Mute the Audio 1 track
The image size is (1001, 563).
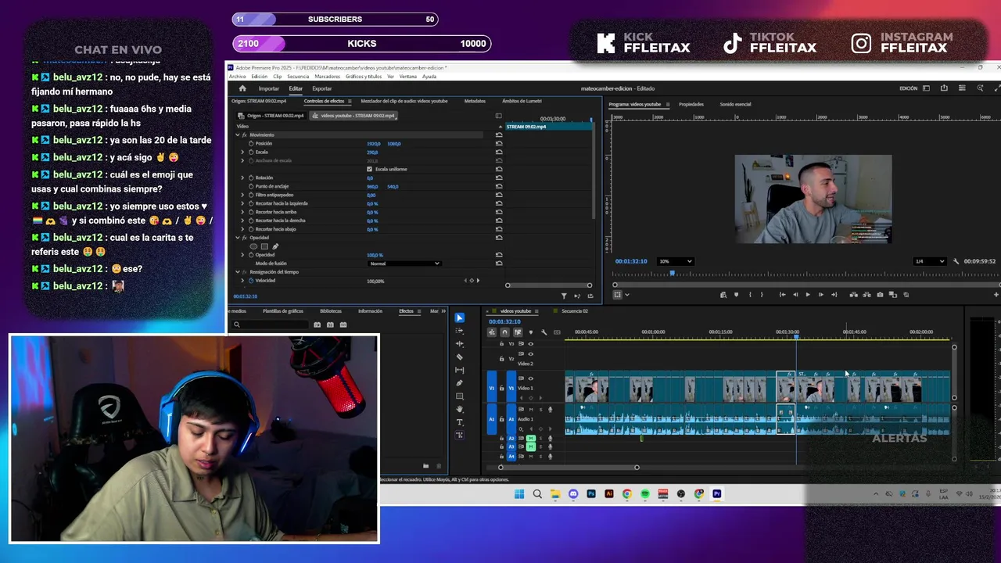click(531, 410)
